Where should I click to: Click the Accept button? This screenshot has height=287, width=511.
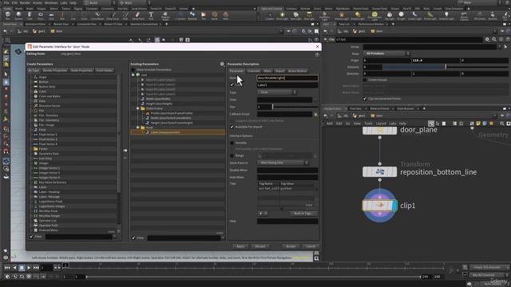(291, 246)
